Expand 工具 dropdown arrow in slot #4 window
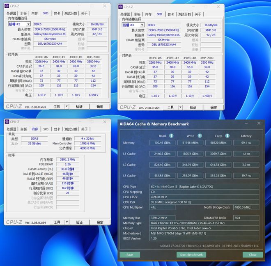 (180, 107)
